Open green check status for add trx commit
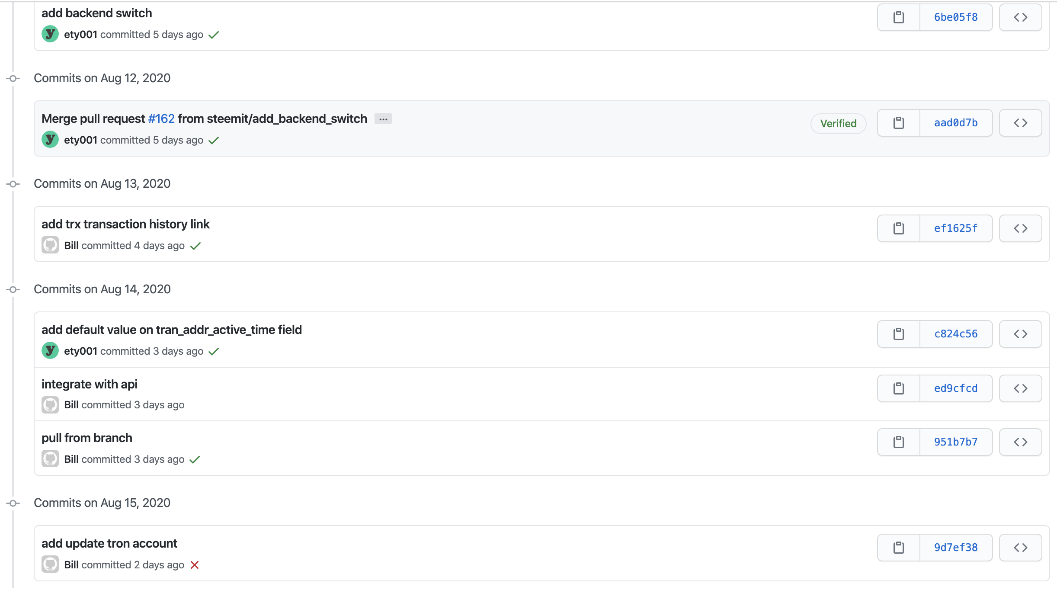Image resolution: width=1057 pixels, height=590 pixels. click(195, 246)
